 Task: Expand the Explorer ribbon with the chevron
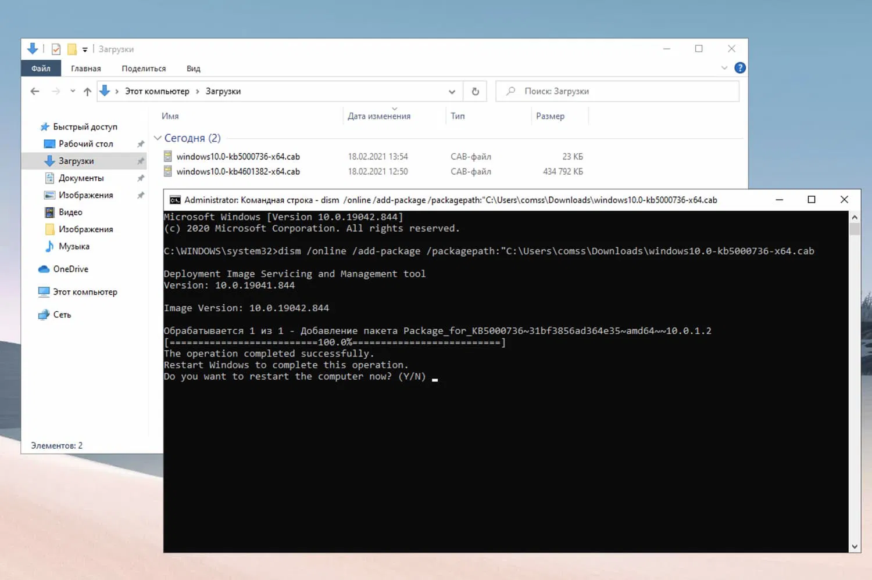click(724, 68)
